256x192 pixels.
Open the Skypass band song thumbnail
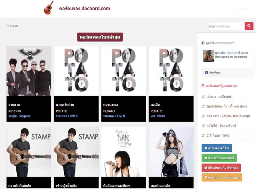tap(29, 71)
